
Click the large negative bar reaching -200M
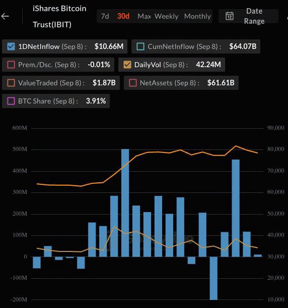click(x=213, y=278)
